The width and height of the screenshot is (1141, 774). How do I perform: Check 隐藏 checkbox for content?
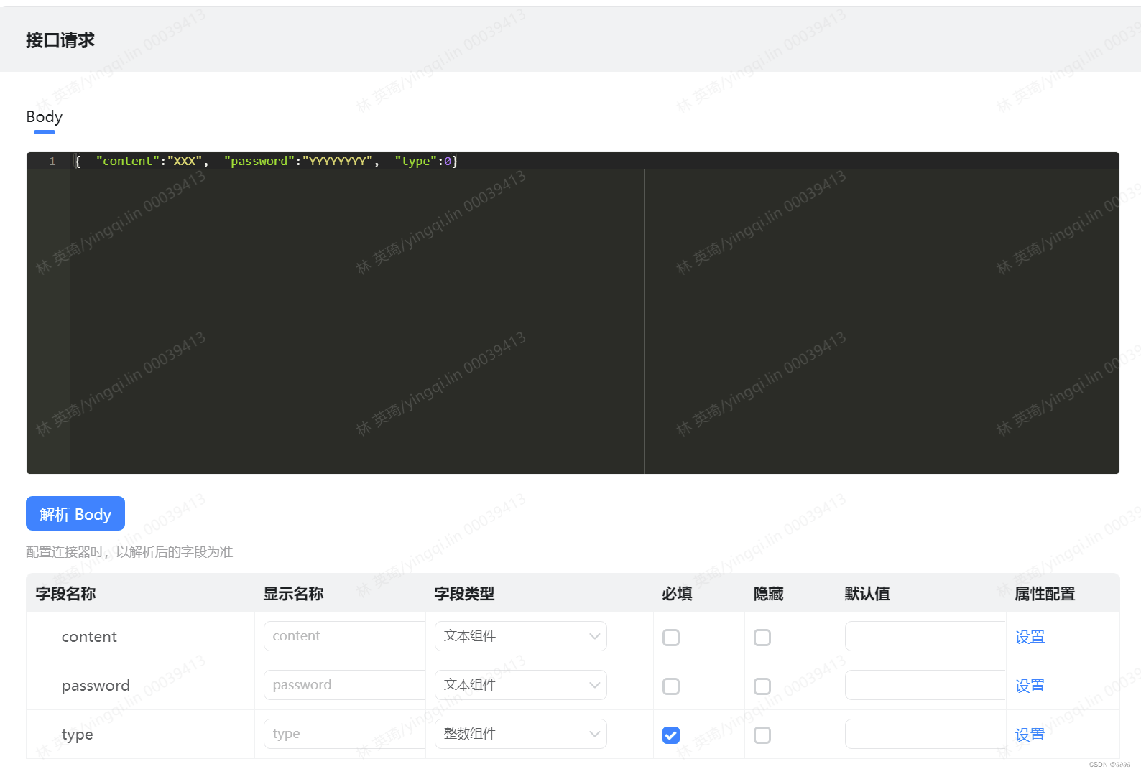click(762, 638)
